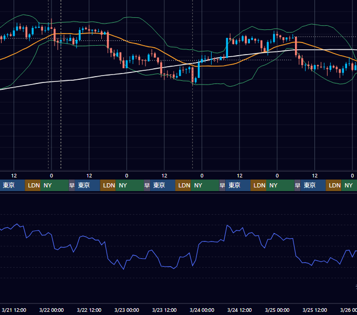
Task: Select the 東京 session block on 3/21
Action: 12,185
